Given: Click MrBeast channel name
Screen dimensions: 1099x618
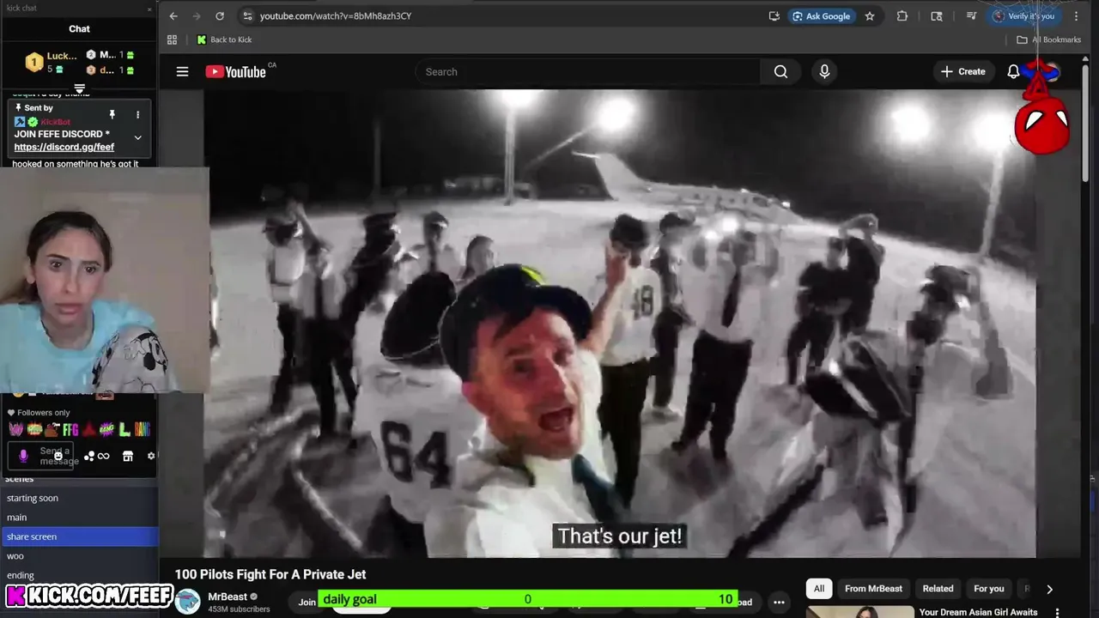Looking at the screenshot, I should point(228,597).
